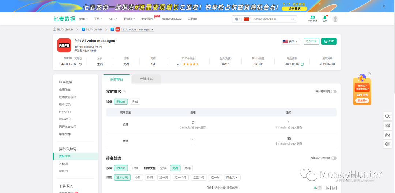Open the 自定义 date dropdown
This screenshot has width=395, height=193.
click(232, 177)
